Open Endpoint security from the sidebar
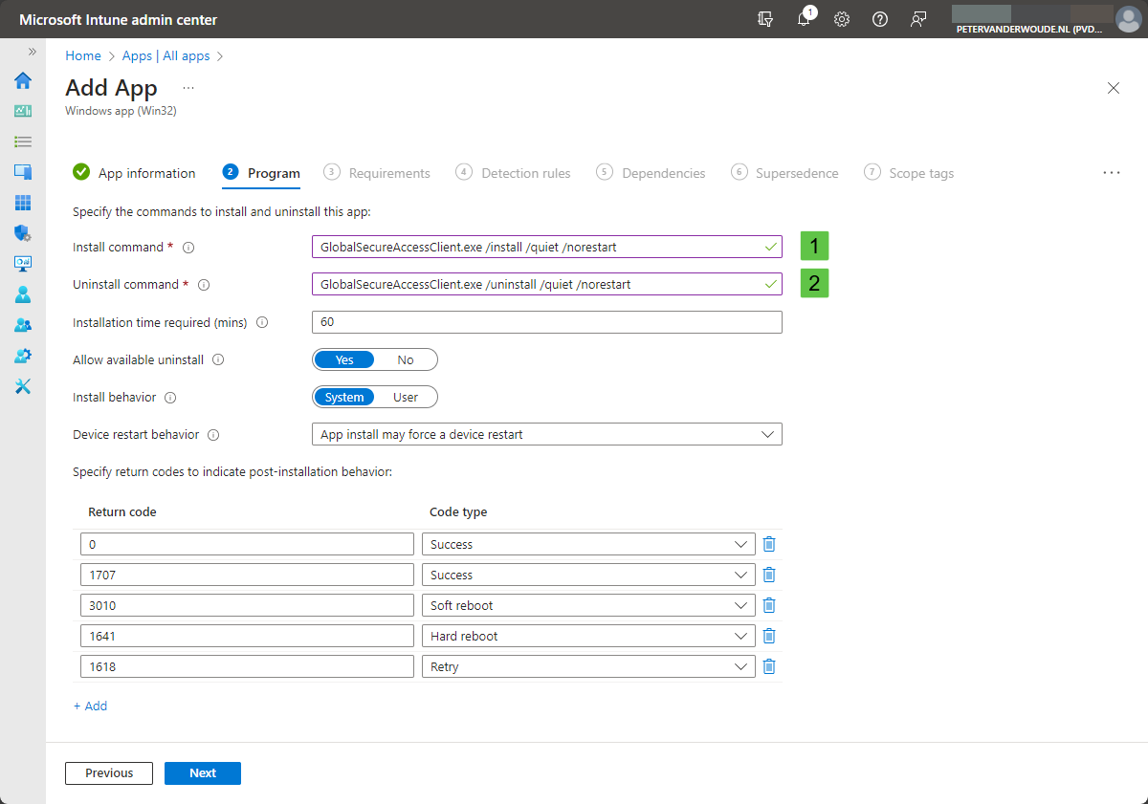1148x804 pixels. (22, 233)
